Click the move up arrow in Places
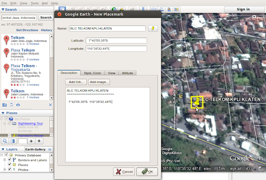The image size is (266, 180). [x=31, y=141]
